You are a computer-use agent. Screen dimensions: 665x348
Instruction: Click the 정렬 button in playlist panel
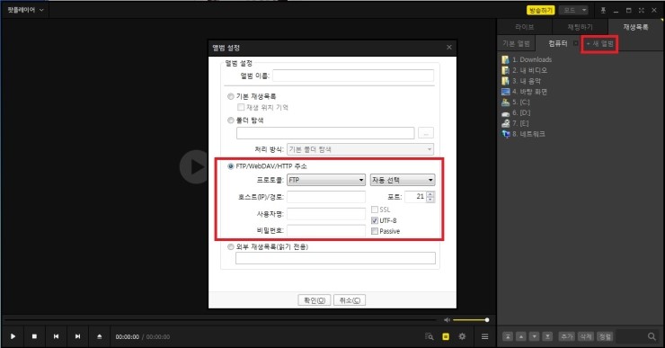[605, 336]
